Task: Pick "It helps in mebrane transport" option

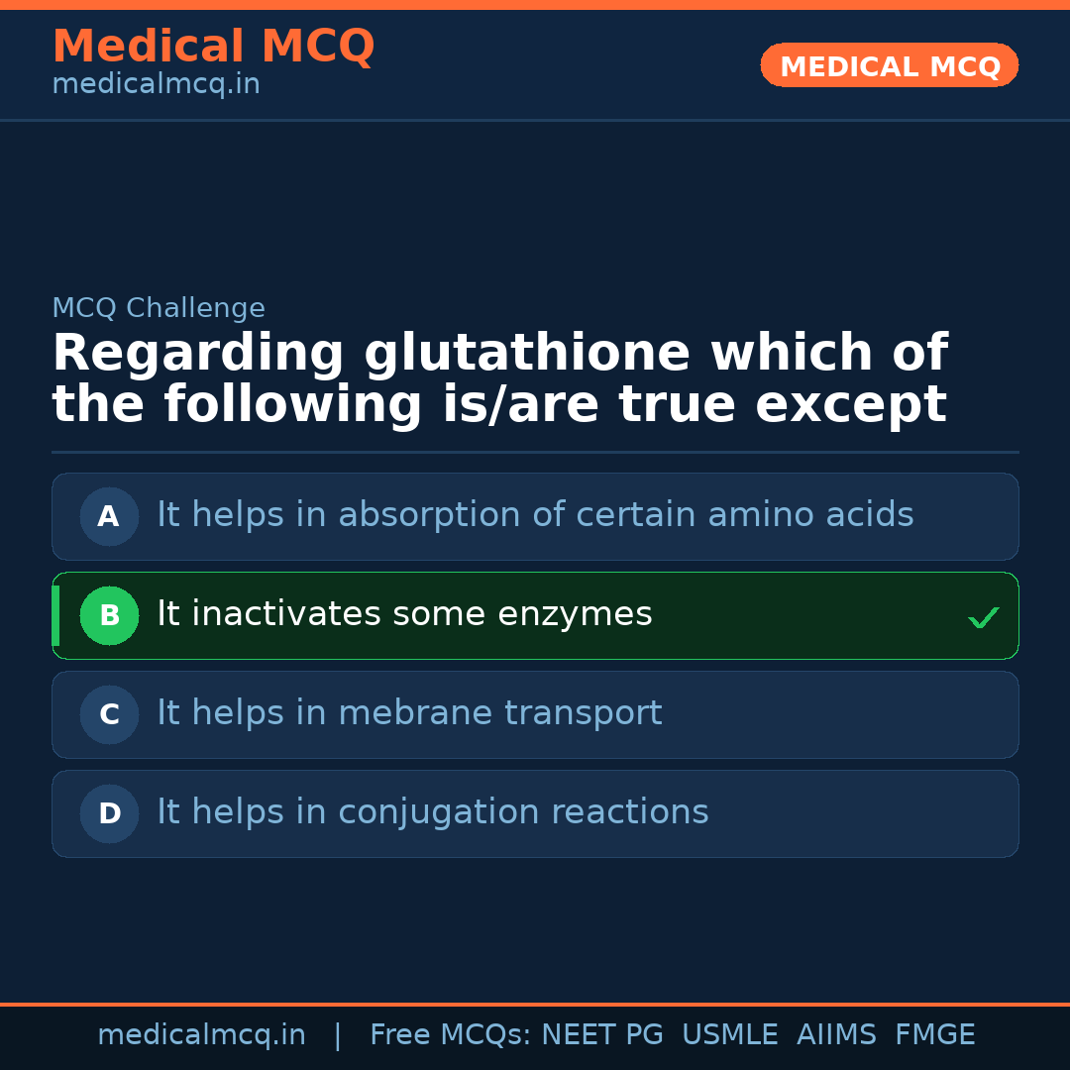Action: click(409, 714)
